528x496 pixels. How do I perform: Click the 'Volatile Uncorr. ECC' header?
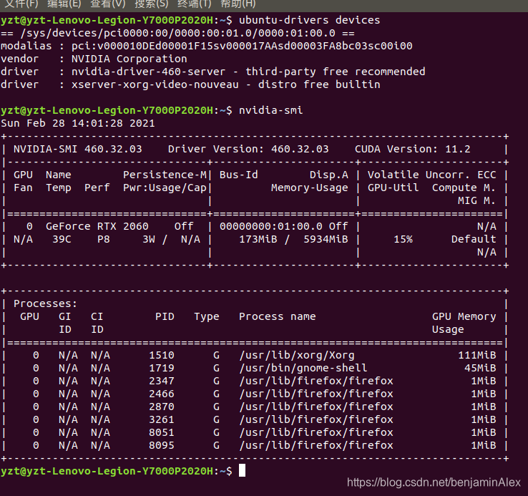pos(431,175)
